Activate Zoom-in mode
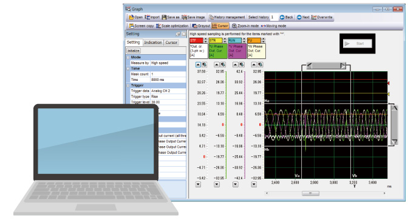 click(245, 26)
